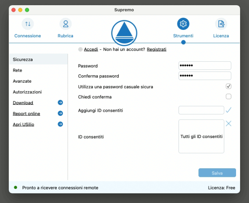
Task: Minimize the Supremo window with yellow button
Action: point(20,10)
